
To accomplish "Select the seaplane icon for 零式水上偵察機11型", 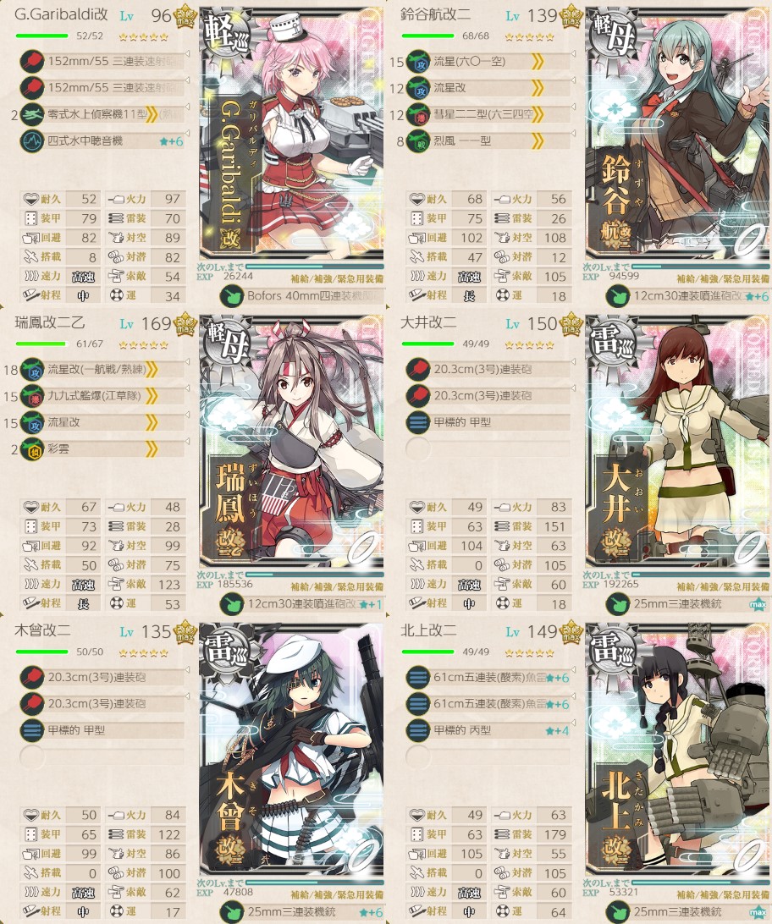I will pyautogui.click(x=32, y=114).
